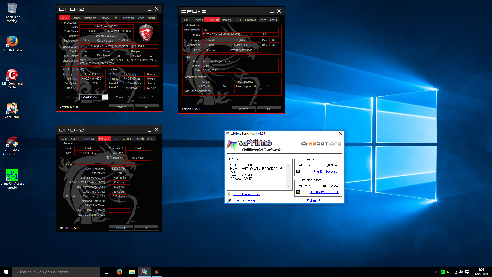The width and height of the screenshot is (492, 277).
Task: Click OK in the Memory window
Action: [x=146, y=228]
